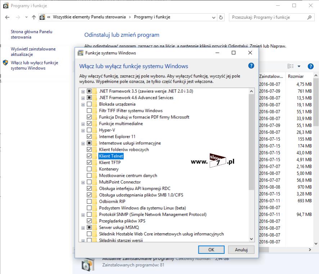This screenshot has width=319, height=274.
Task: Click folder icon of Blokada urządzenia
Action: pos(95,104)
